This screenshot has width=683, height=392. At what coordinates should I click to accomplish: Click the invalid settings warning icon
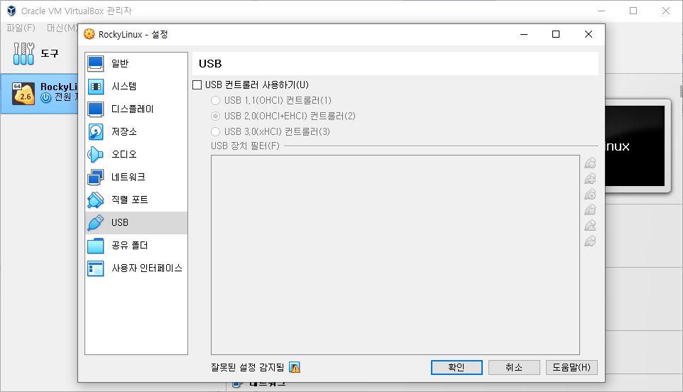click(x=295, y=368)
